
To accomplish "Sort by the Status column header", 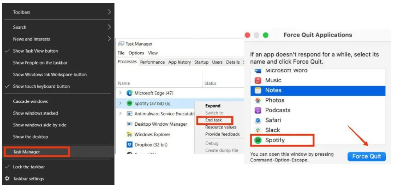I will pos(210,83).
